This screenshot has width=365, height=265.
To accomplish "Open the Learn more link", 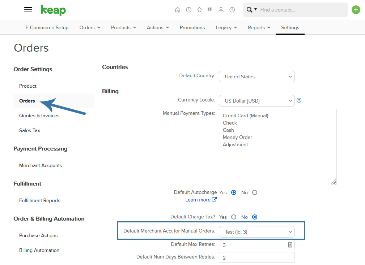I will pos(201,200).
